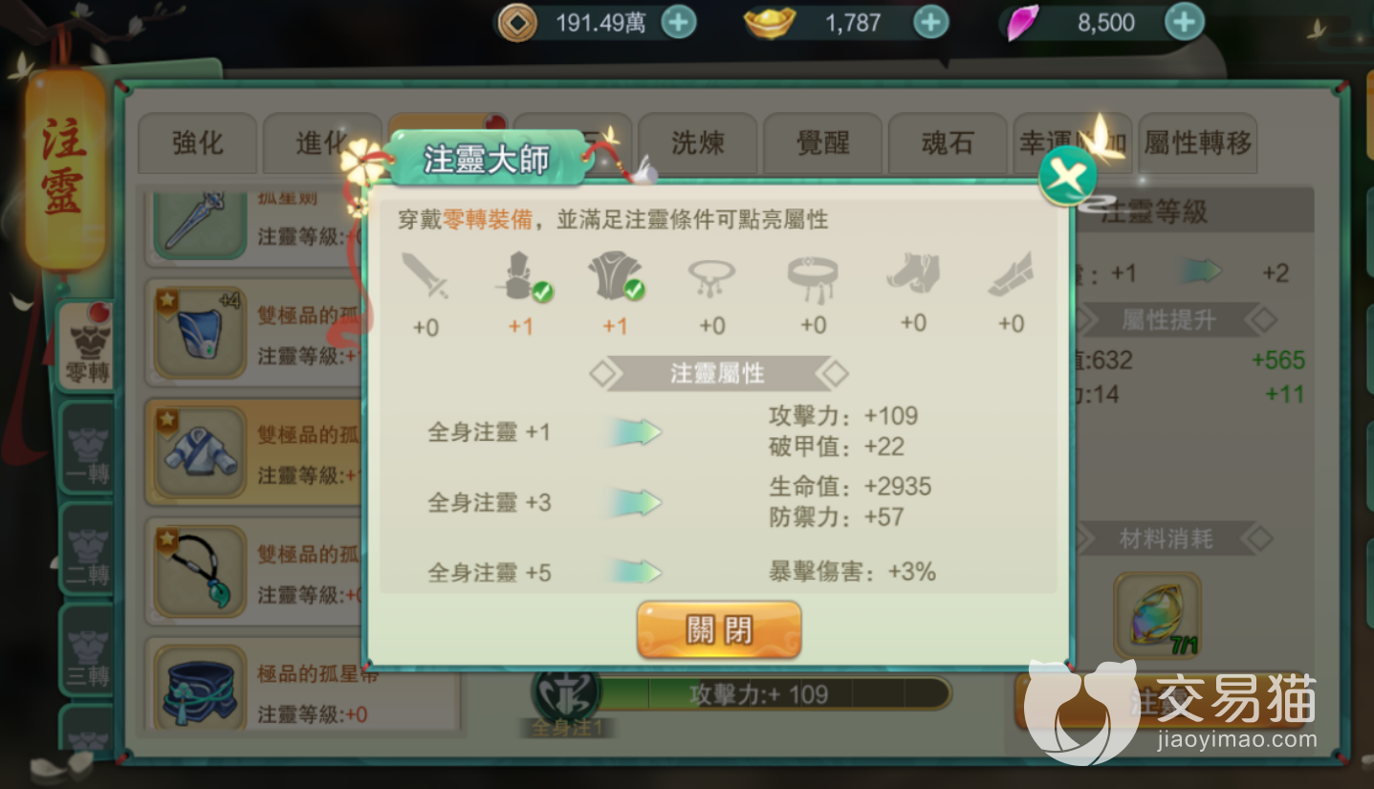Viewport: 1374px width, 789px height.
Task: Choose the necklace slot icon in dialog
Action: click(712, 277)
